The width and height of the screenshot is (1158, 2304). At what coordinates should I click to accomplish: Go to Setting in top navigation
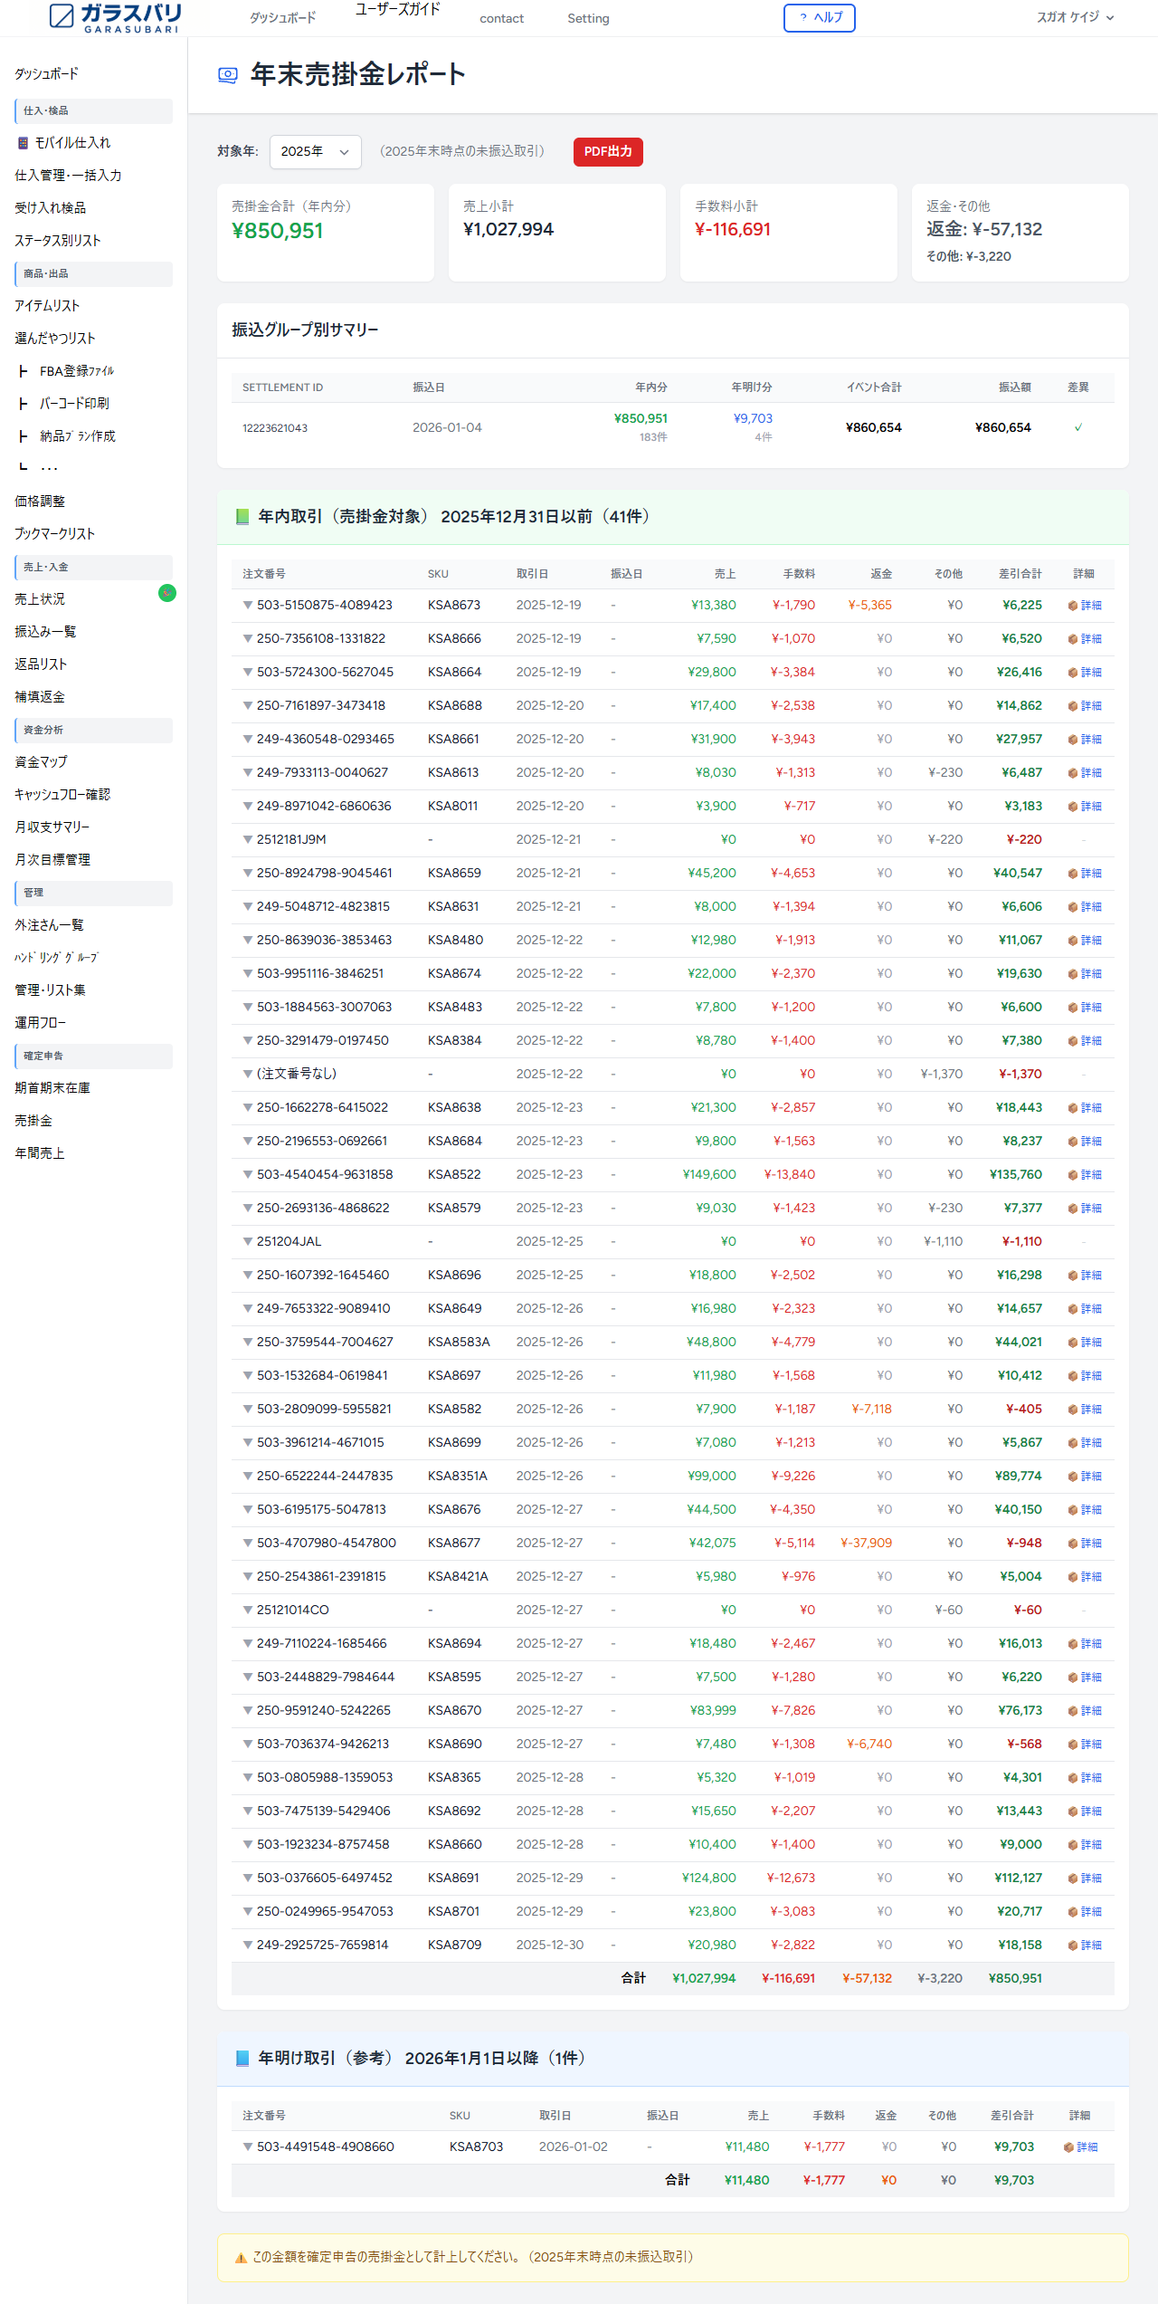(x=588, y=19)
